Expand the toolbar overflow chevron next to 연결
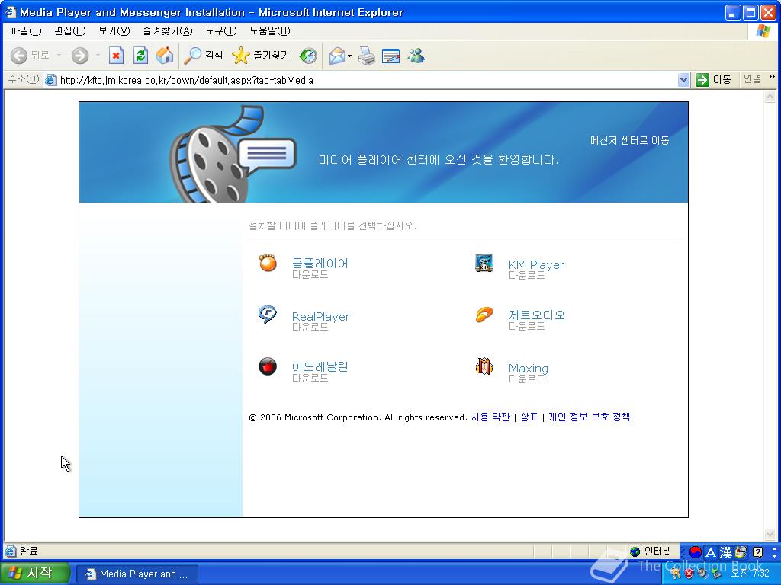This screenshot has width=781, height=585. (x=772, y=77)
